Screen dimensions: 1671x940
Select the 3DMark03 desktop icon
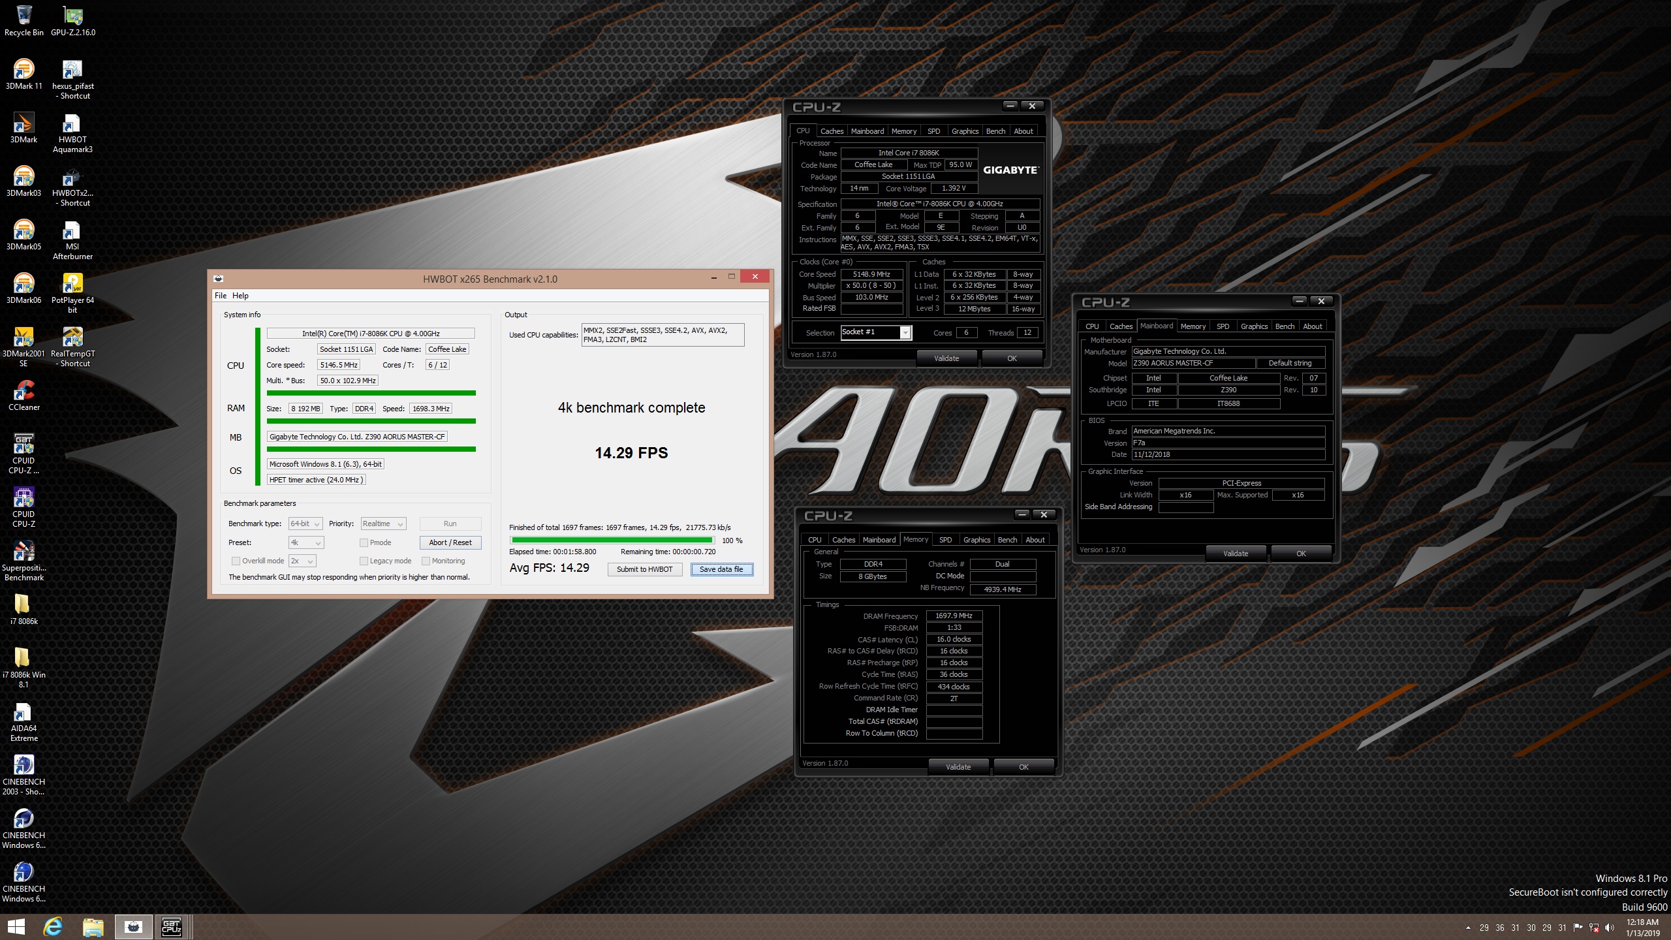point(24,181)
